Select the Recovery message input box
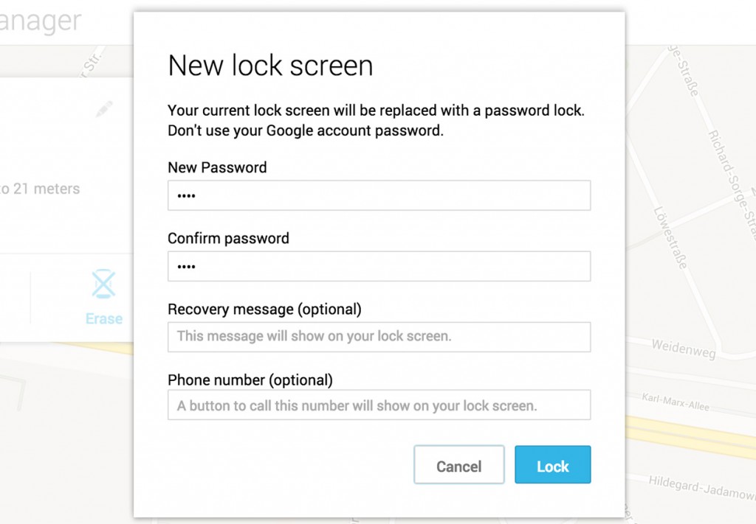This screenshot has width=756, height=524. (x=379, y=337)
